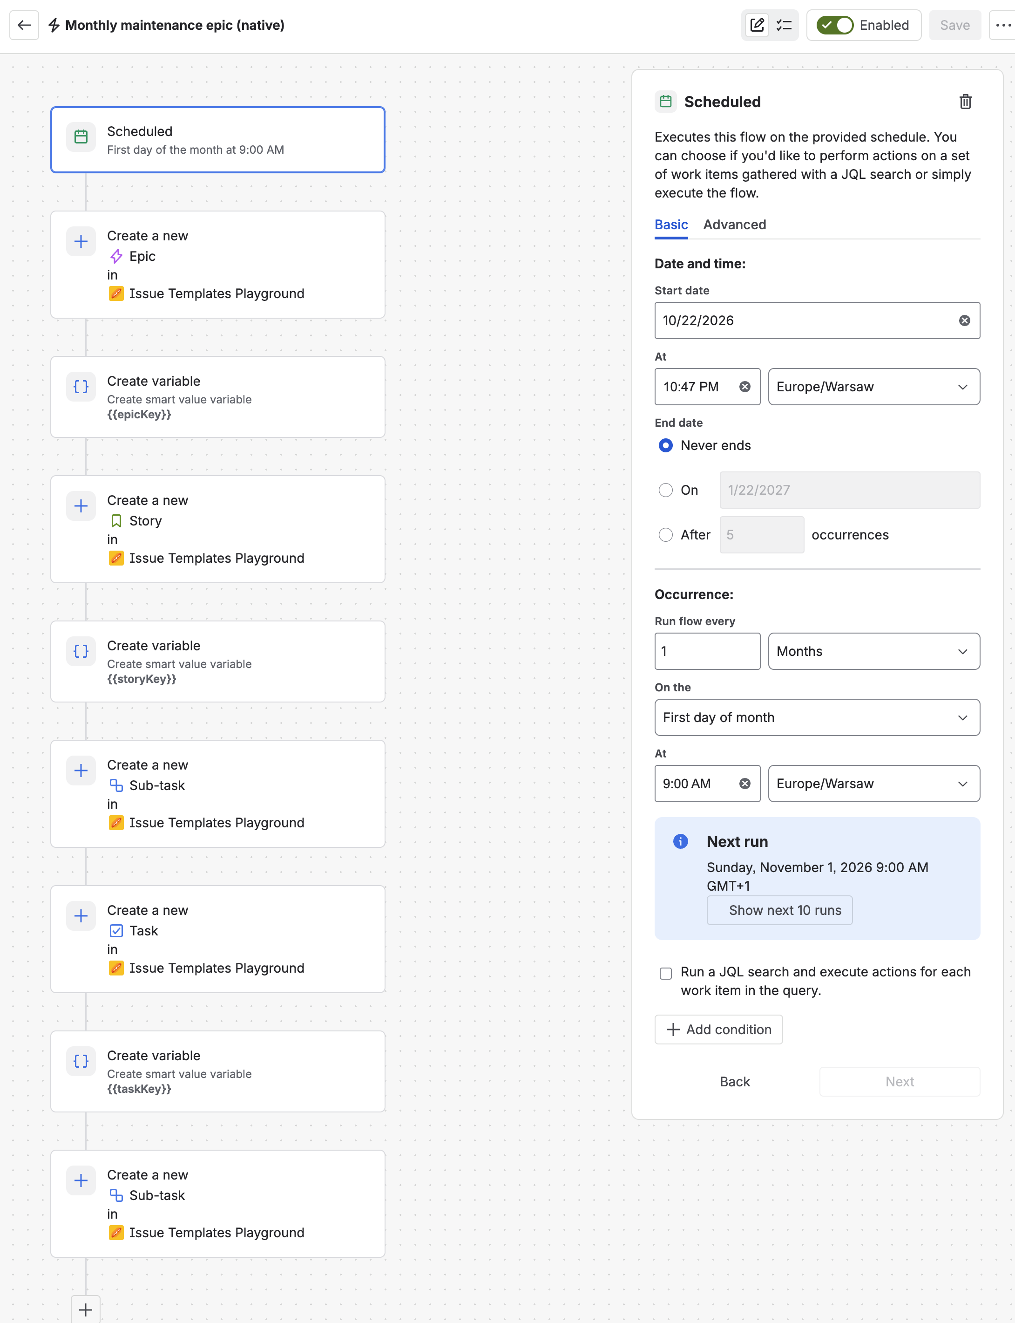Viewport: 1015px width, 1323px height.
Task: Click the calendar icon on Scheduled card
Action: point(81,136)
